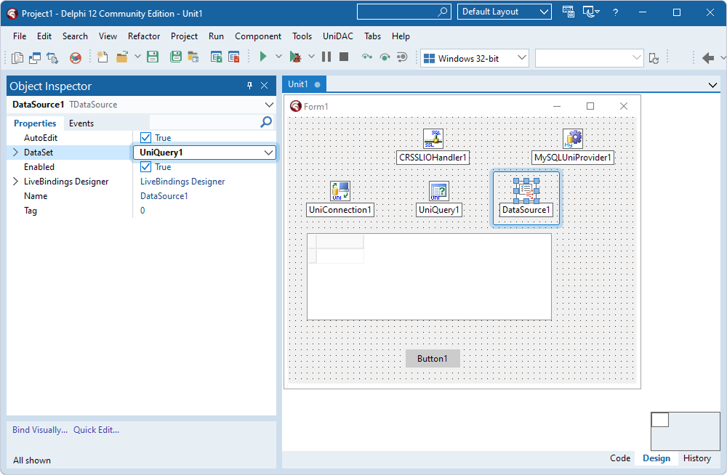This screenshot has height=475, width=727.
Task: Open dropdown arrow next to debug Run
Action: pos(312,57)
